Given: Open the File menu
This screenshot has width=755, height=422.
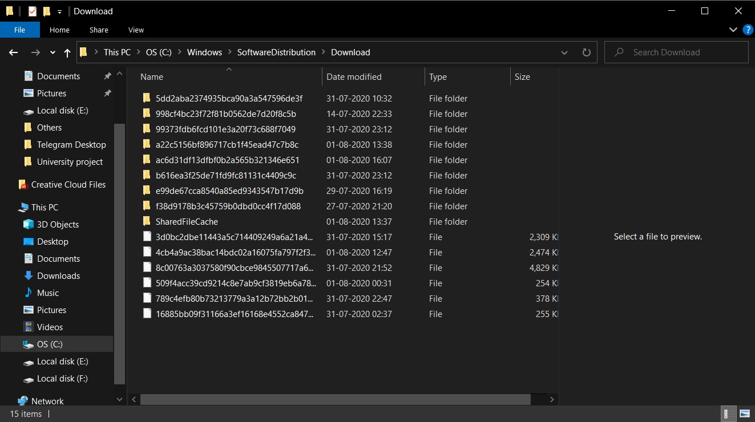Looking at the screenshot, I should point(19,30).
